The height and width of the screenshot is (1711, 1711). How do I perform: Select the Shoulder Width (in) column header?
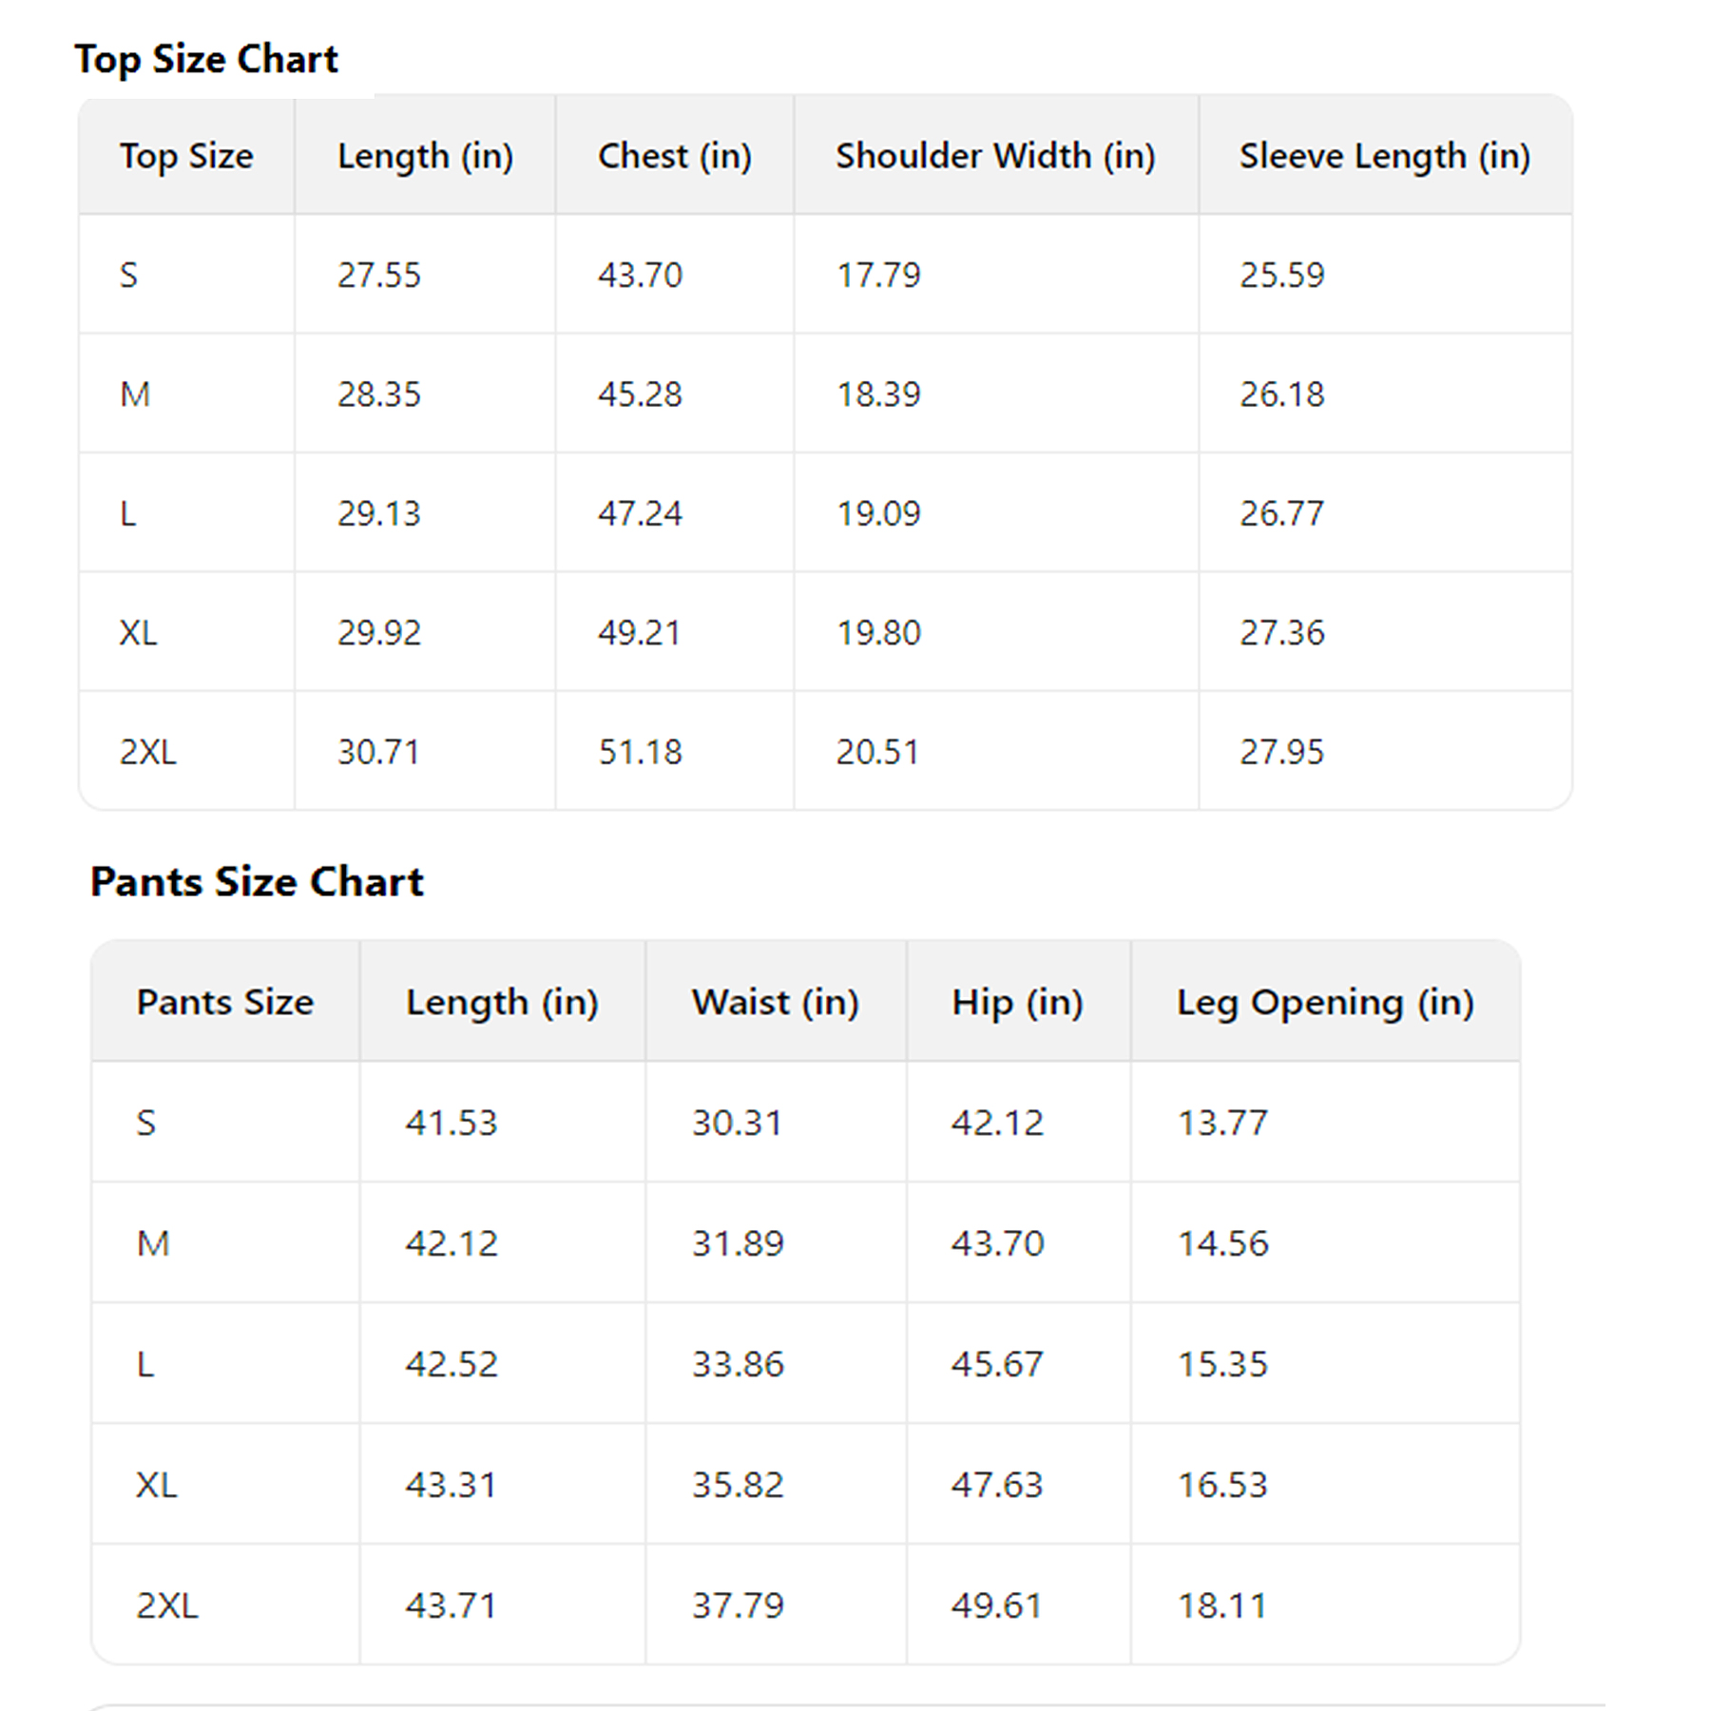[x=995, y=156]
